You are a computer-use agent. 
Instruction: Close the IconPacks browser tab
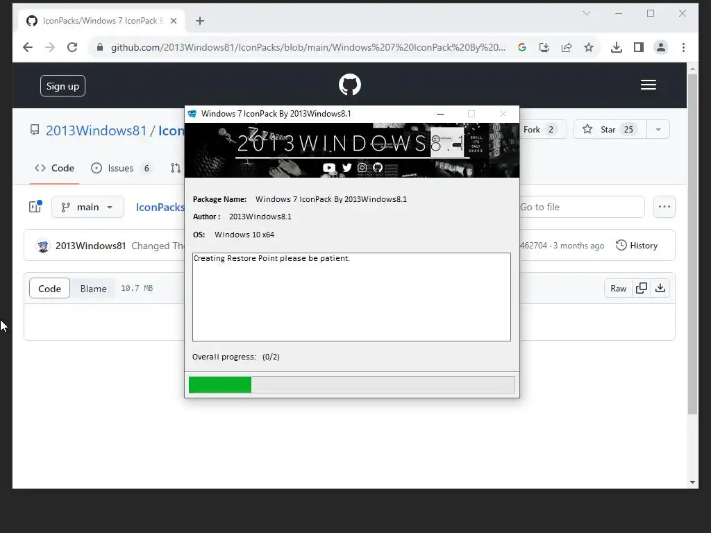(x=173, y=21)
